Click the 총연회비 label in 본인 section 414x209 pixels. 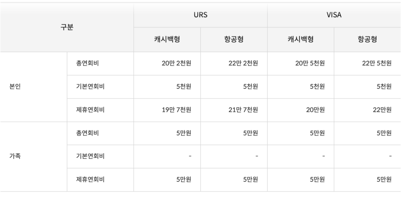[x=87, y=63]
